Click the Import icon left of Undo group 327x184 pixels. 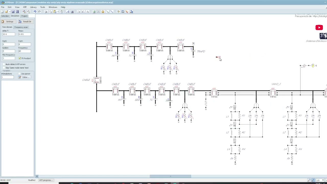point(24,11)
